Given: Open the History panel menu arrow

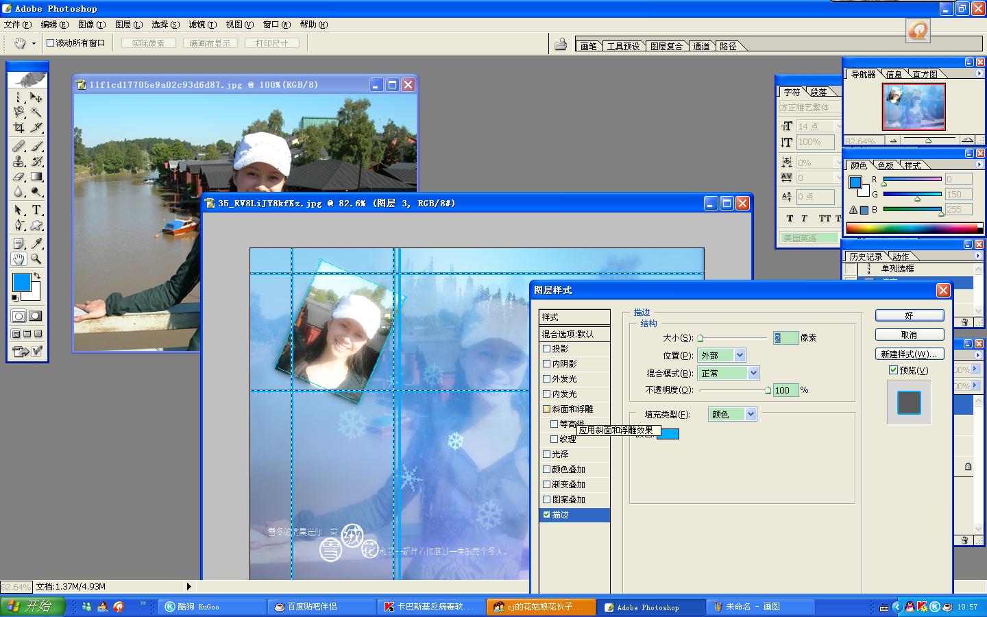Looking at the screenshot, I should point(978,256).
